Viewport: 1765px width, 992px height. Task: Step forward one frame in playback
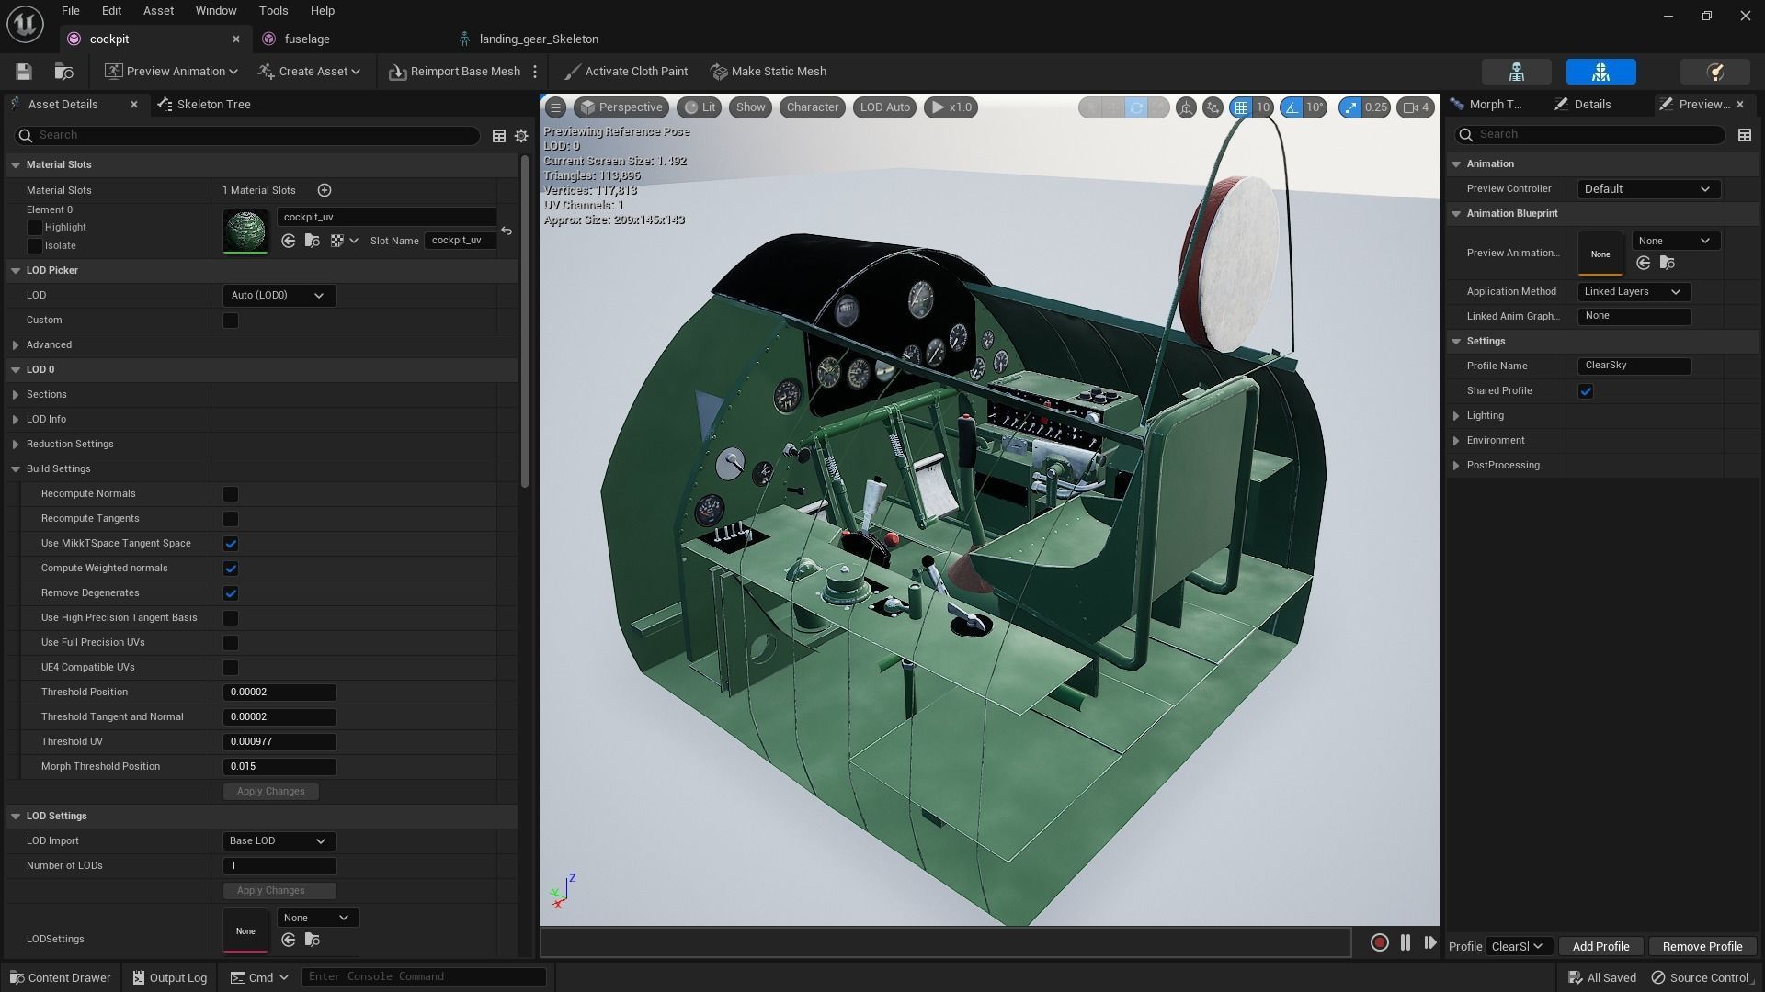[1430, 942]
